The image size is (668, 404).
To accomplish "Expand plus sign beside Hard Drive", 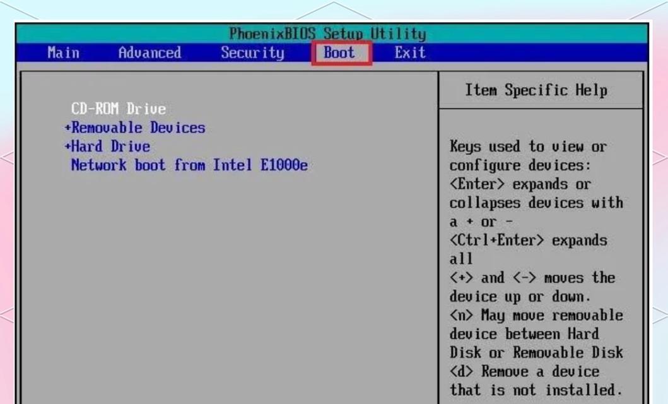I will click(x=67, y=146).
